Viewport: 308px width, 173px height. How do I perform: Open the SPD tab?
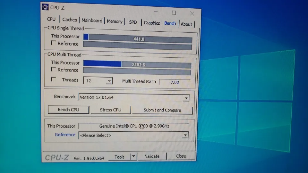point(133,22)
